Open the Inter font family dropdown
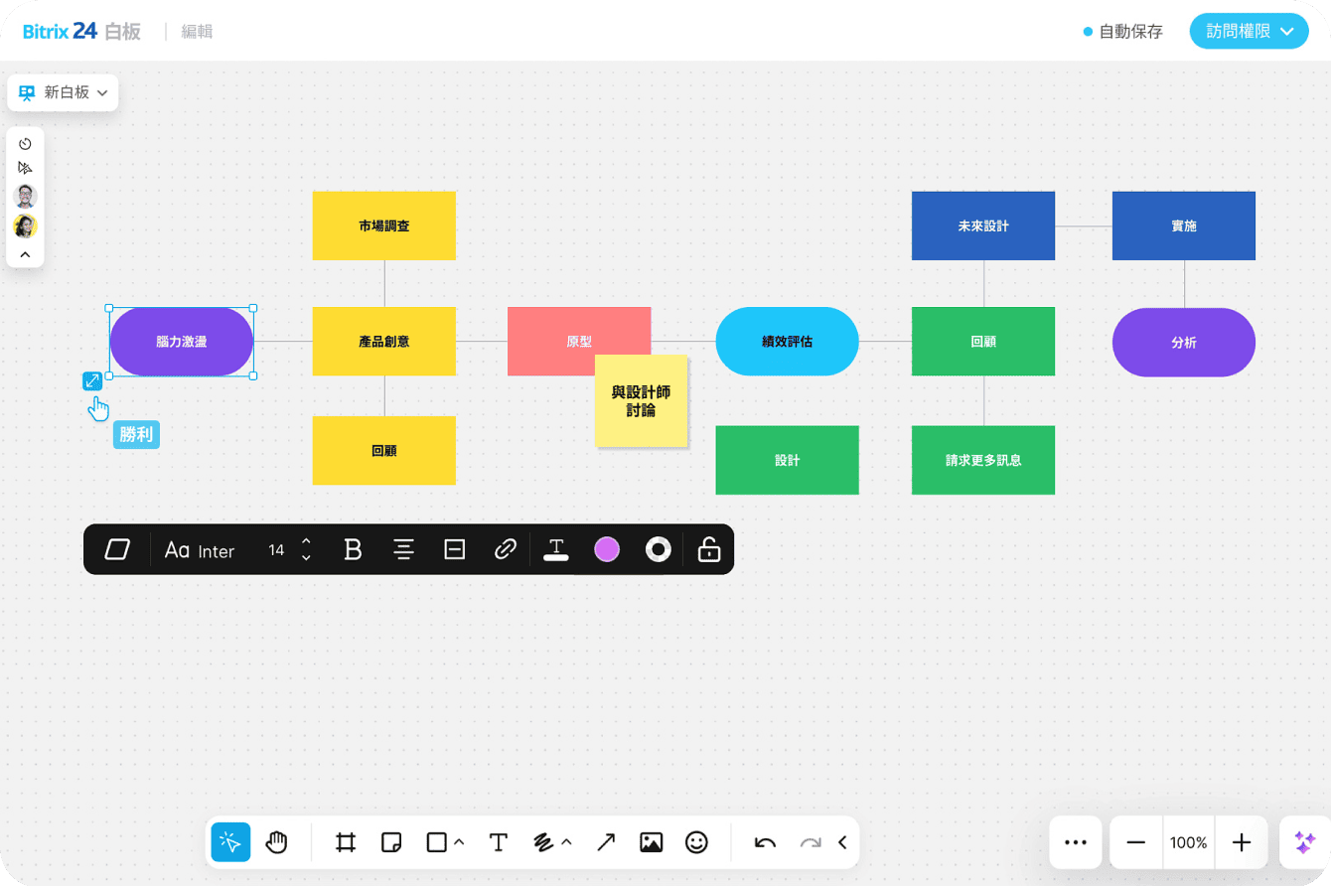Viewport: 1331px width, 888px height. coord(201,550)
